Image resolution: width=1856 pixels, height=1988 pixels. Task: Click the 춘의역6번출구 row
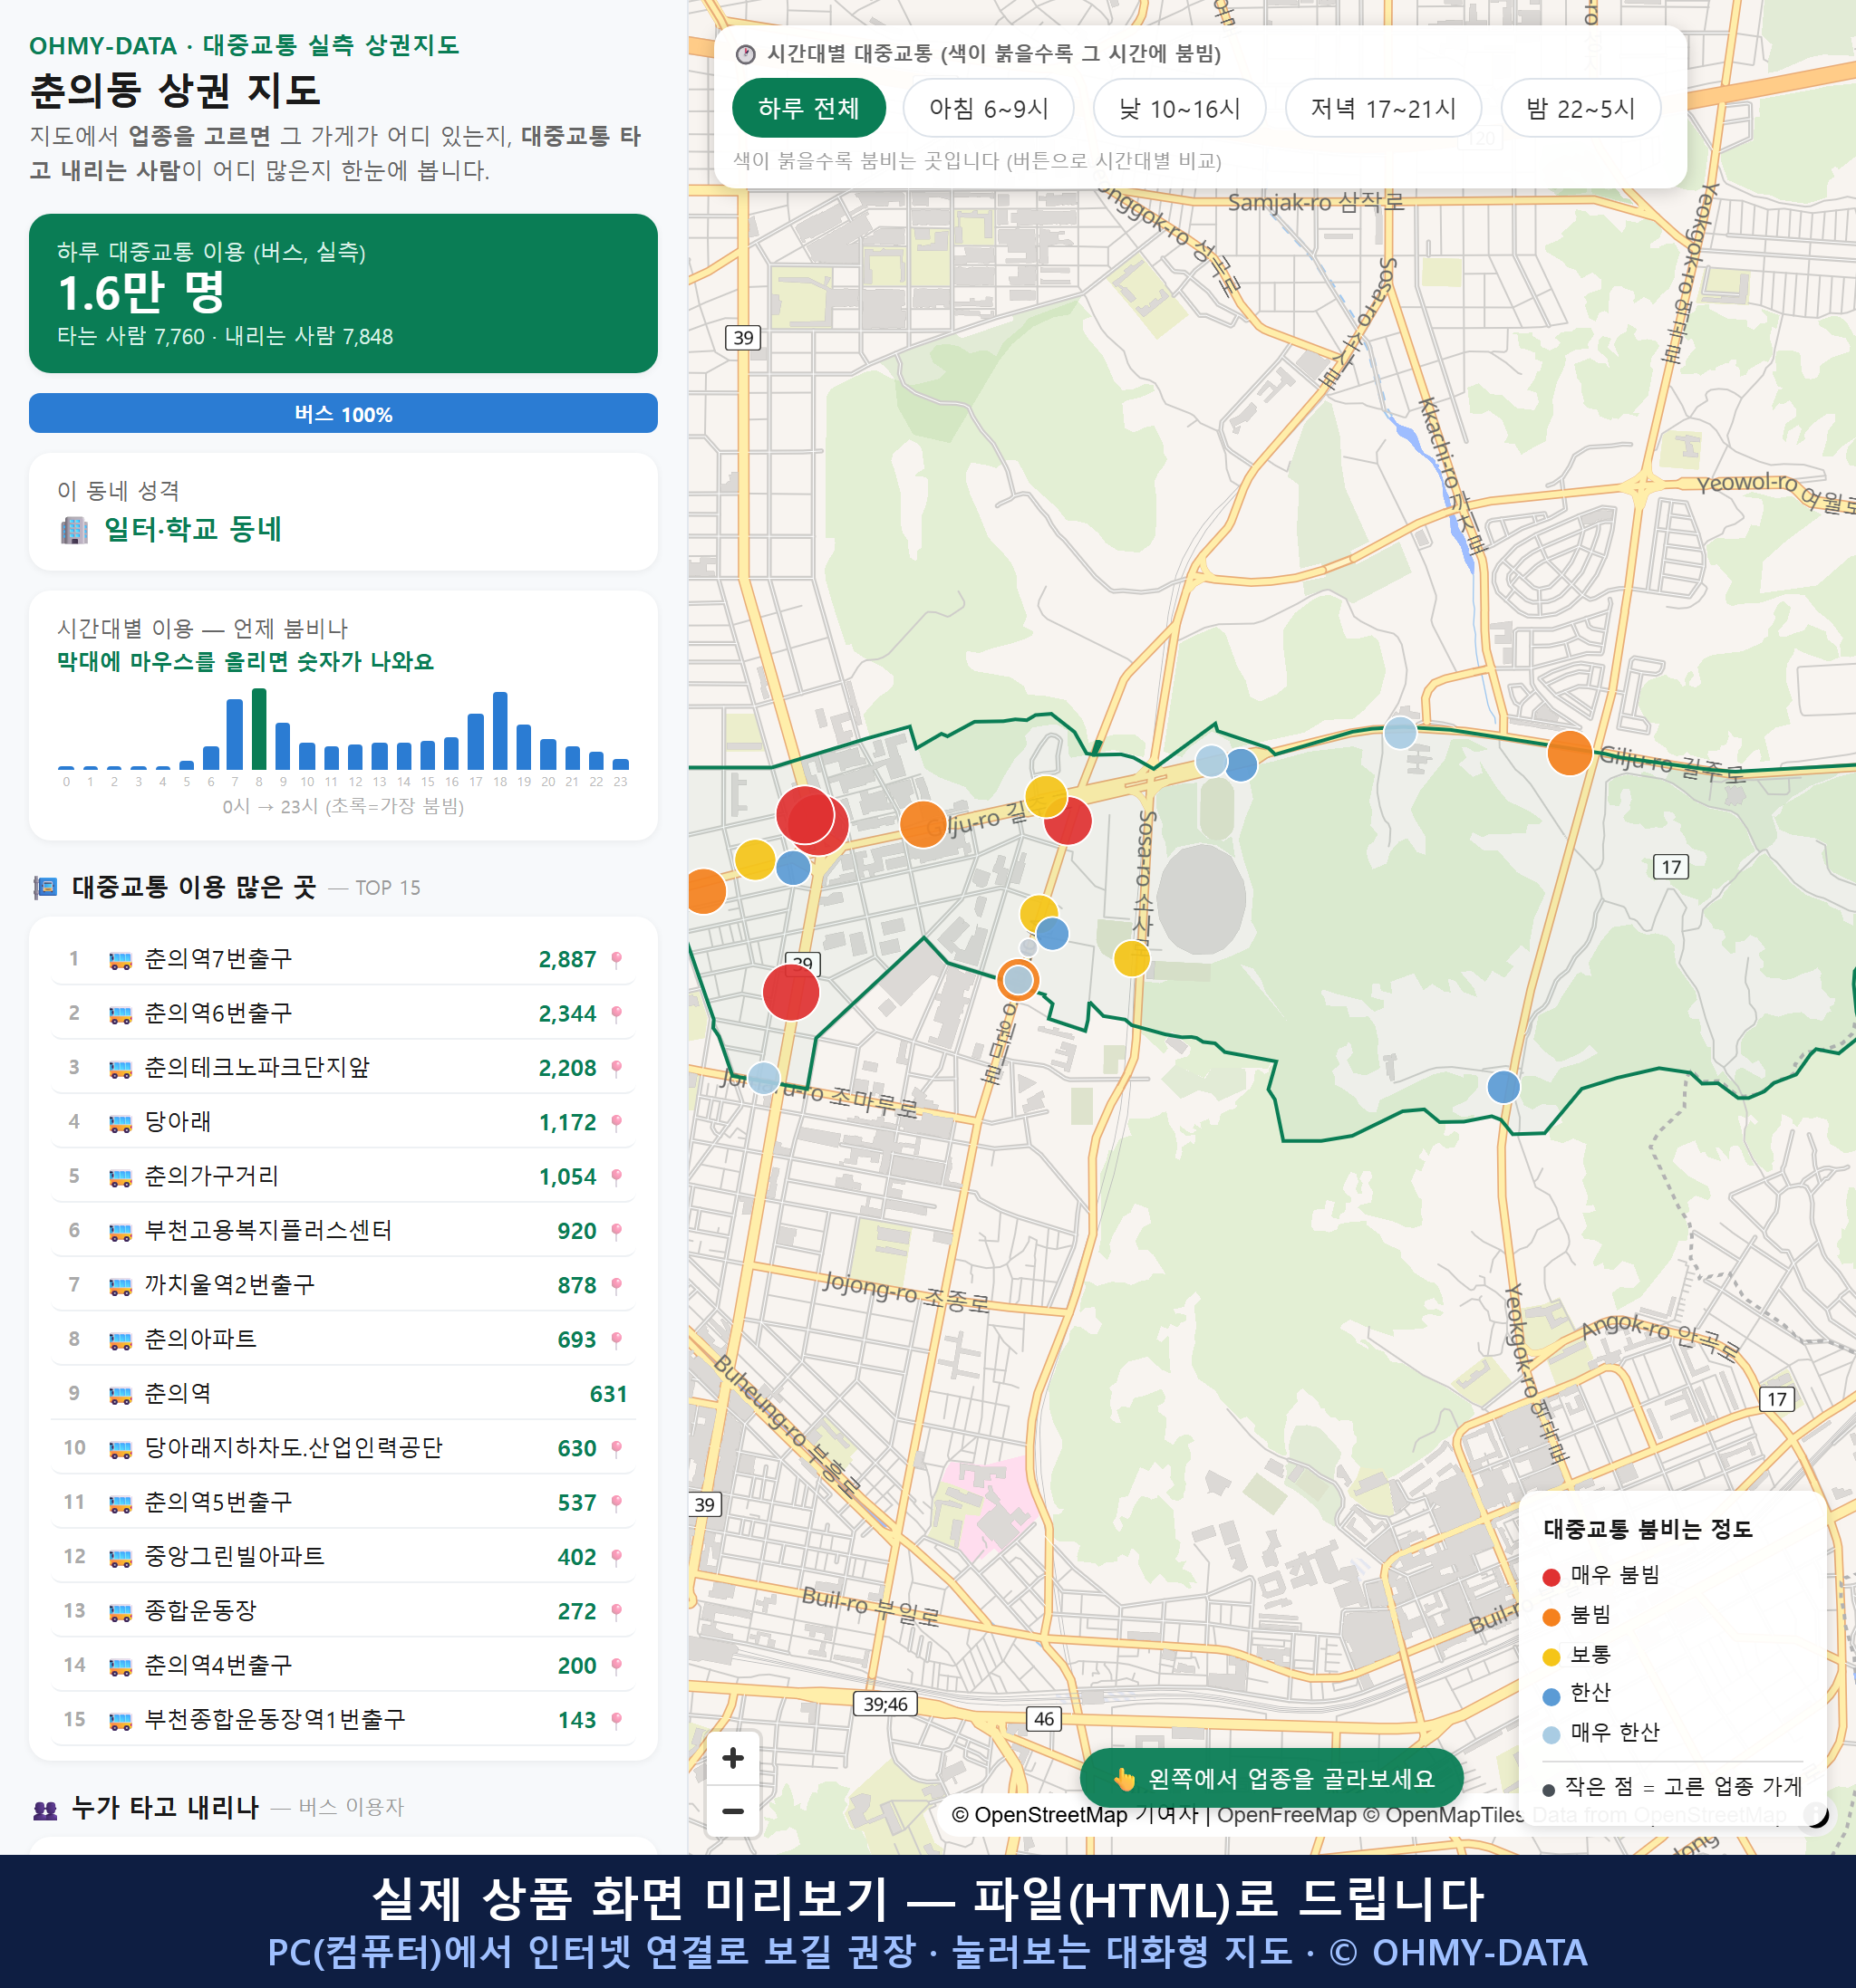343,1013
